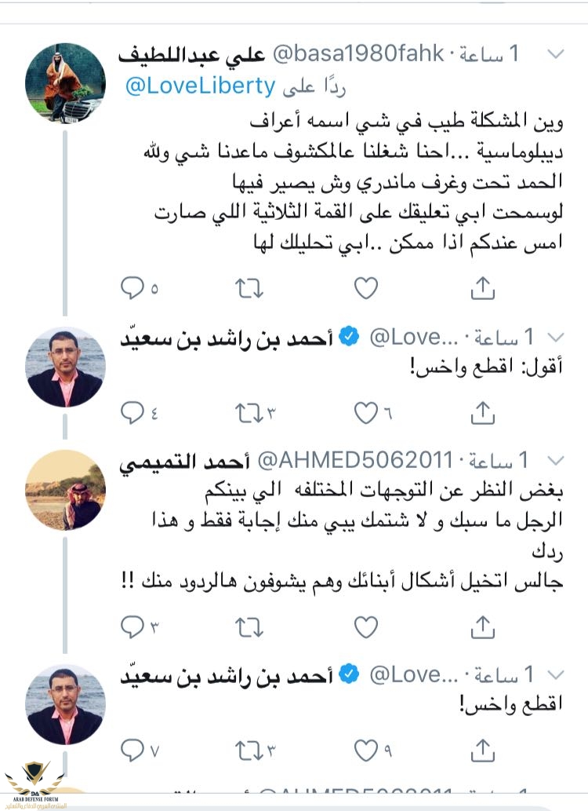The height and width of the screenshot is (811, 588).
Task: View علي عبداللطيف's profile picture
Action: [65, 83]
